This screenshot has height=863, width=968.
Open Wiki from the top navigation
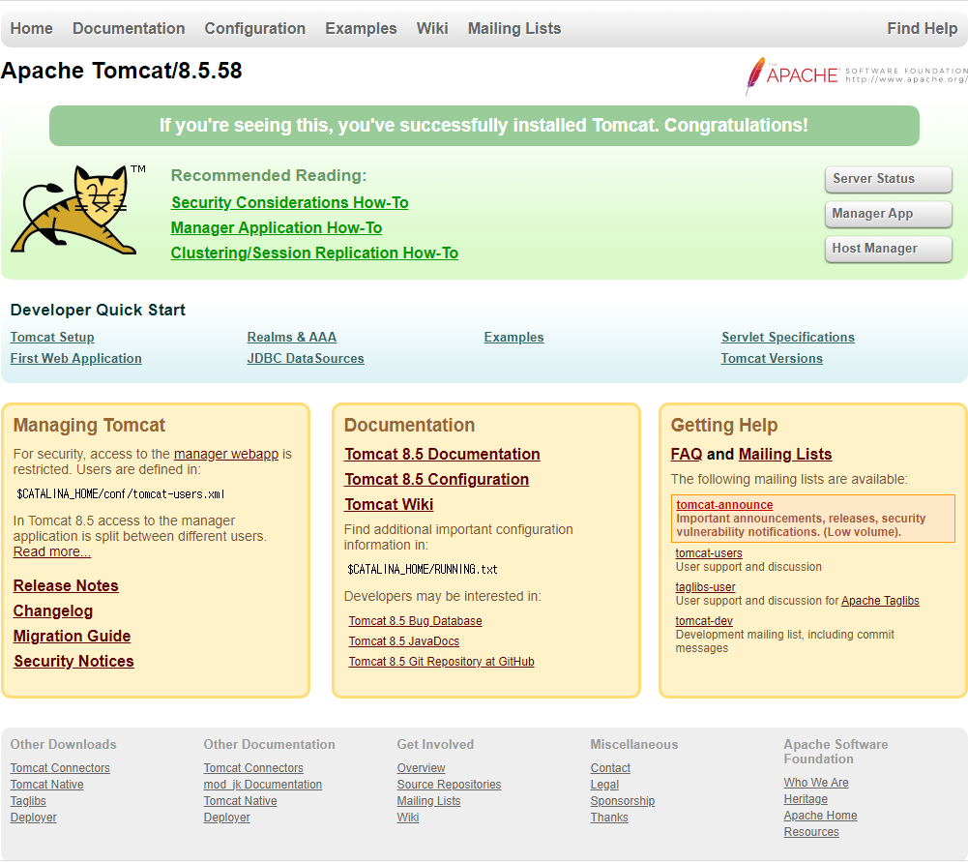pos(432,28)
